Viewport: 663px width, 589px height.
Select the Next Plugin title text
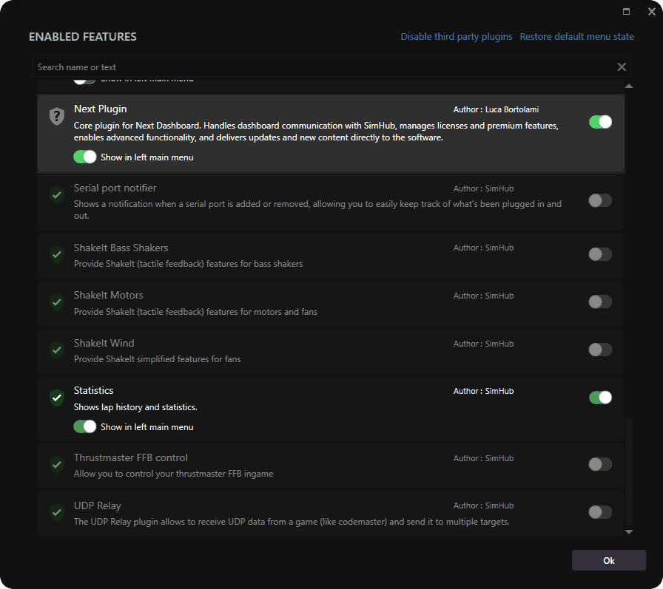pos(100,109)
